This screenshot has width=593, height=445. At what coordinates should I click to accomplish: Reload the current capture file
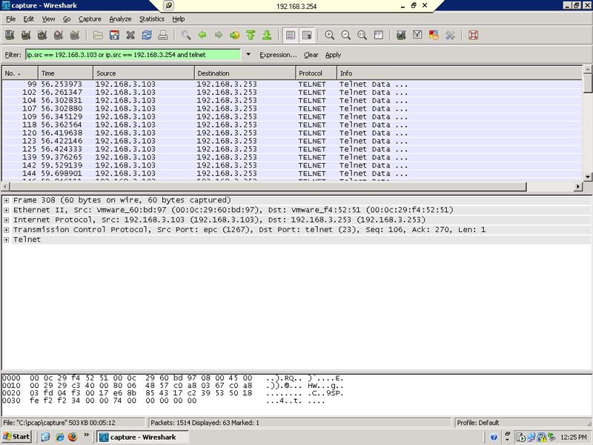coord(147,35)
